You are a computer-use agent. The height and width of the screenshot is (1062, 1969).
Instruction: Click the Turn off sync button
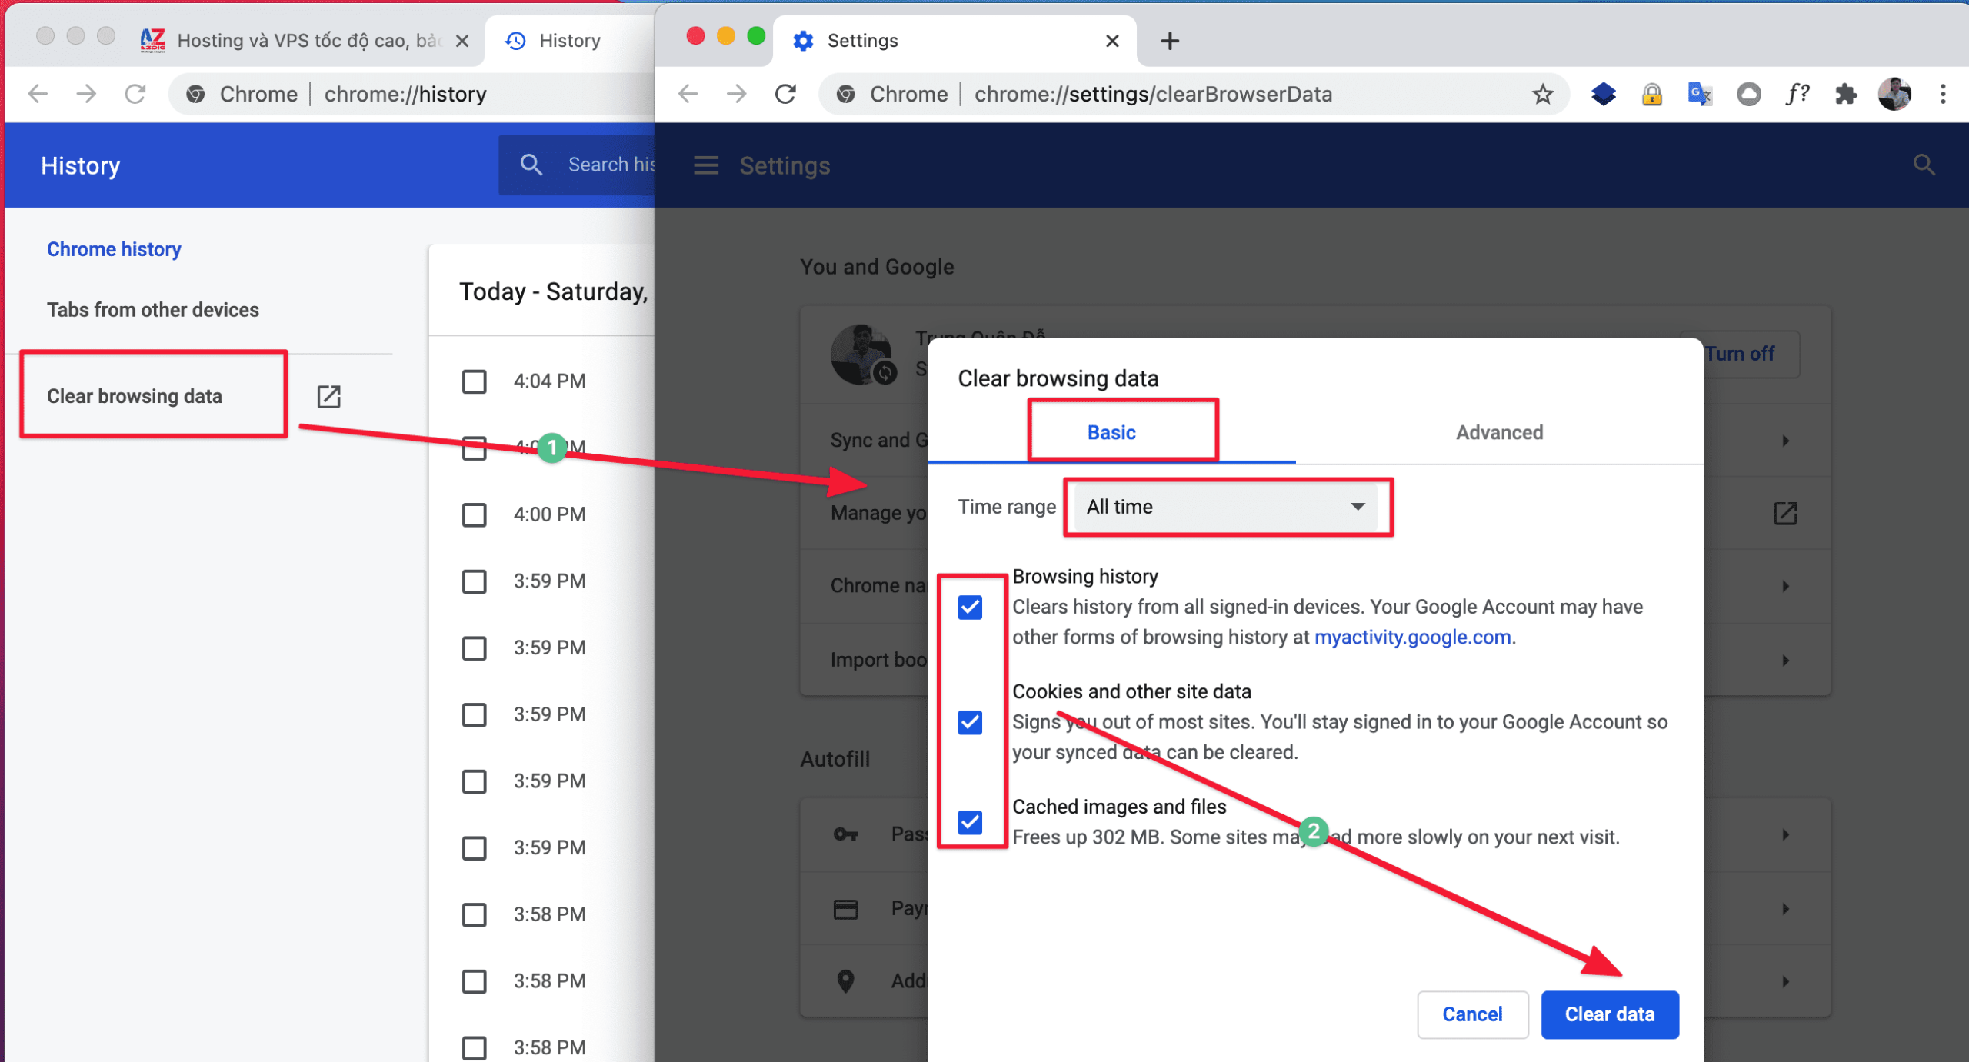tap(1740, 354)
